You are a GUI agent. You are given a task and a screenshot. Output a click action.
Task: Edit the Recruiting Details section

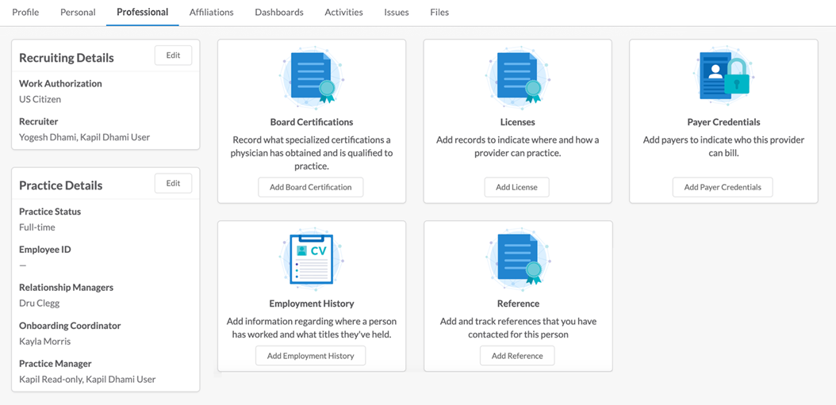pos(173,55)
